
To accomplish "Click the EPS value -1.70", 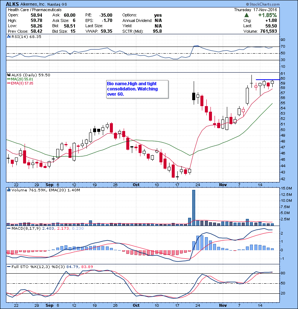I will pos(107,20).
